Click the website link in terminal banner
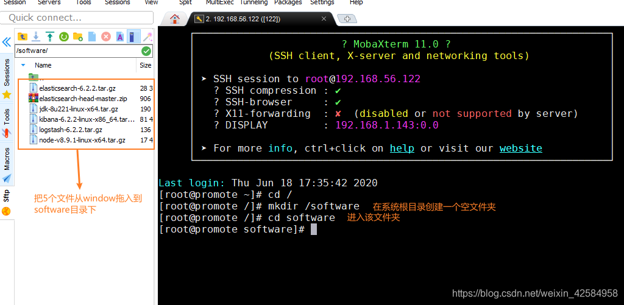The image size is (624, 305). (521, 149)
